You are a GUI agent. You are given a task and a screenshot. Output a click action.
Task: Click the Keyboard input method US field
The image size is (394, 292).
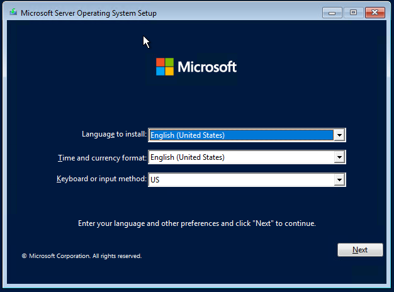[x=247, y=180]
